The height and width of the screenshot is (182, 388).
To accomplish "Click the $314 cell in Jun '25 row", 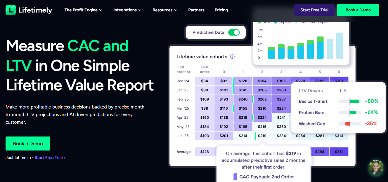I will [339, 136].
